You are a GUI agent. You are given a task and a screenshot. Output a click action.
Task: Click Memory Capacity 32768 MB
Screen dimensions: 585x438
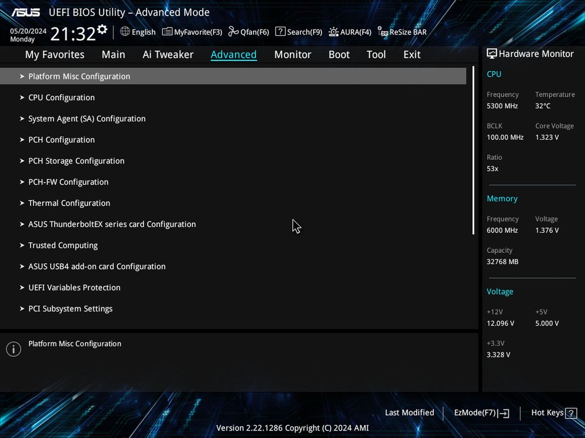tap(503, 262)
